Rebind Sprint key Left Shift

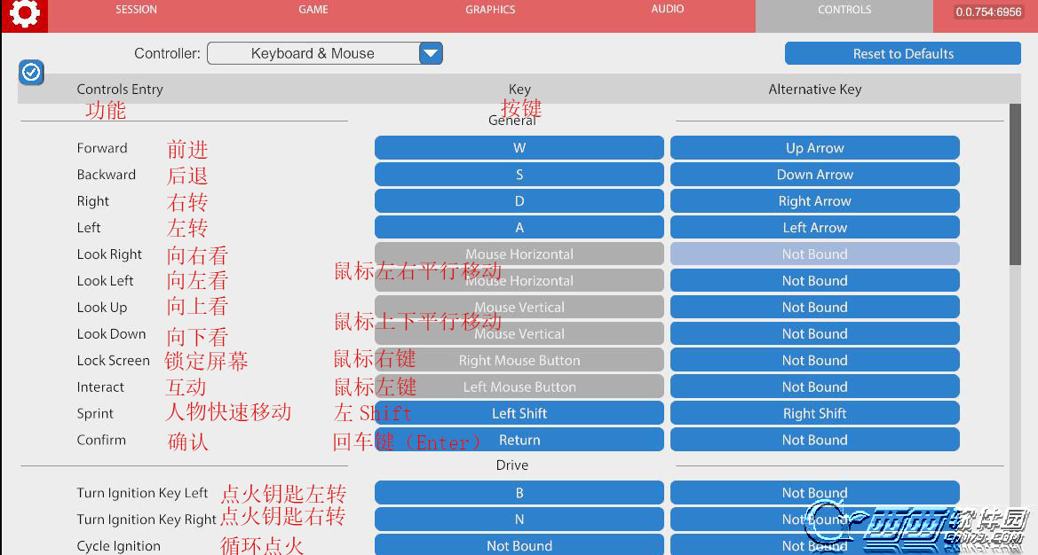(519, 413)
